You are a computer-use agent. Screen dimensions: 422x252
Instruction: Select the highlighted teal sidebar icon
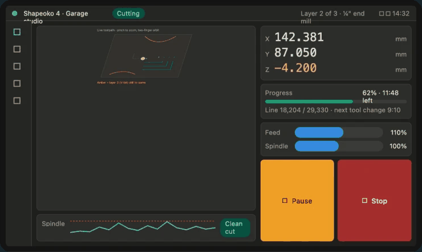[17, 32]
